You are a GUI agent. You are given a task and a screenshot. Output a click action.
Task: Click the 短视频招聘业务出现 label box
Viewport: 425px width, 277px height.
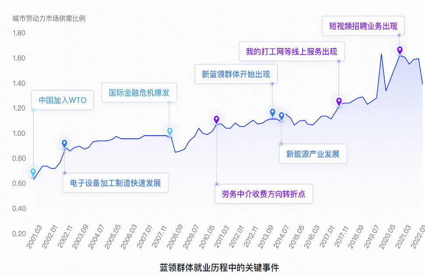point(363,26)
